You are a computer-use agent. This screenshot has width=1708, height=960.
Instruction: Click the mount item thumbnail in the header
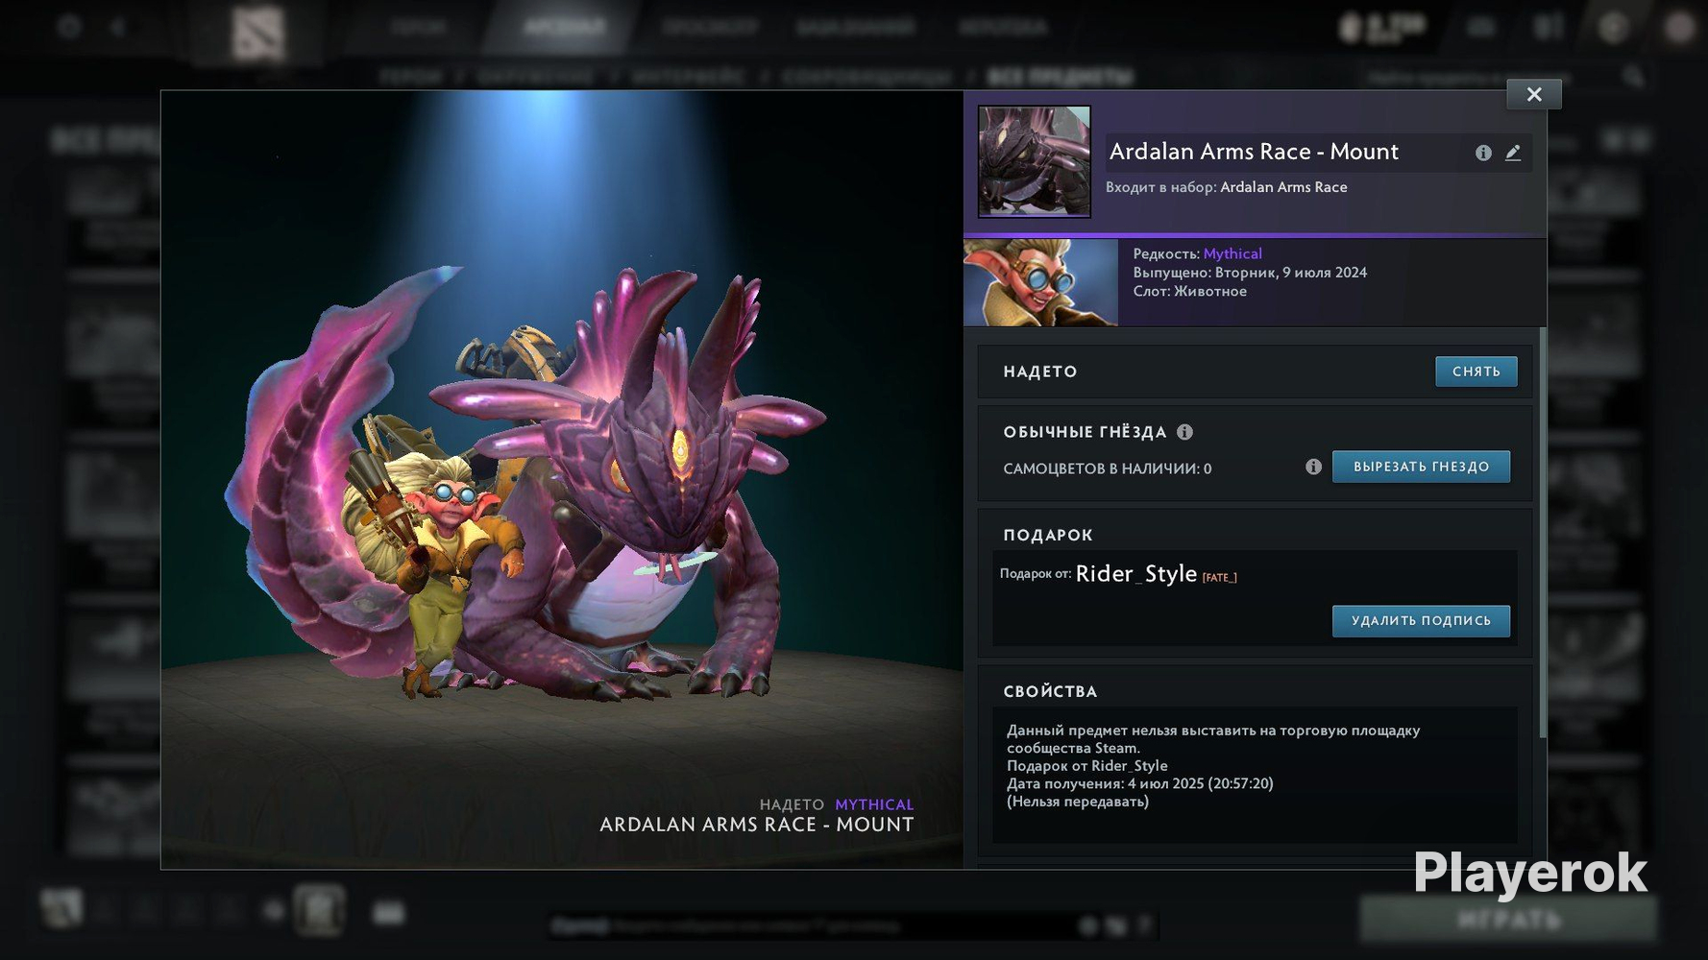click(1034, 161)
